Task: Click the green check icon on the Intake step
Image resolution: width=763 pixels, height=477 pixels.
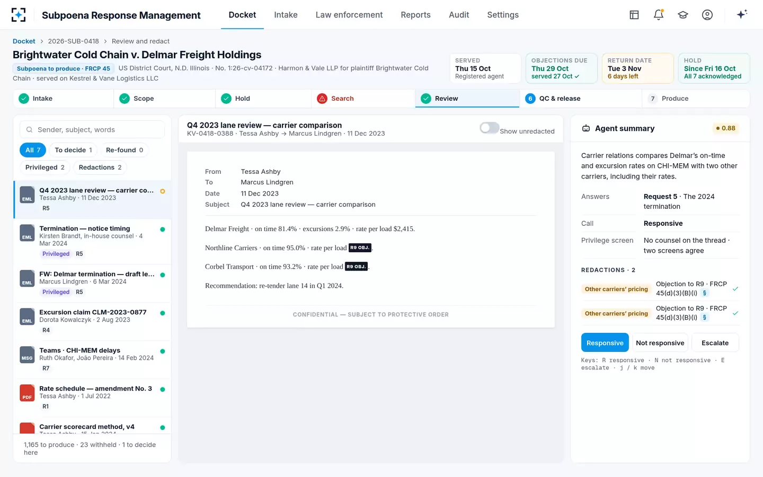Action: pos(24,99)
